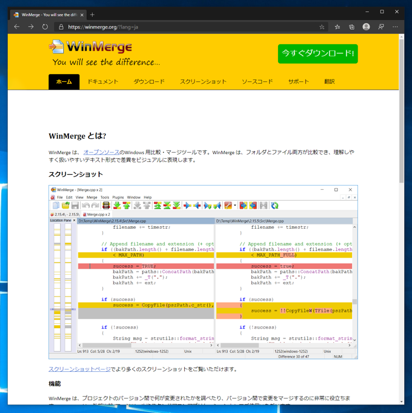Click the send feedback icon in the browser toolbar
The height and width of the screenshot is (413, 412).
click(380, 27)
